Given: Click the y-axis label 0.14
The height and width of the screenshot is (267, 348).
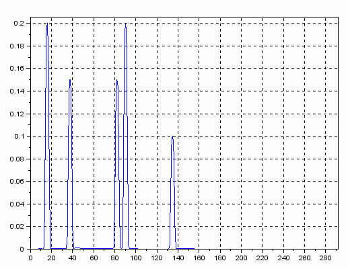Looking at the screenshot, I should click(17, 91).
